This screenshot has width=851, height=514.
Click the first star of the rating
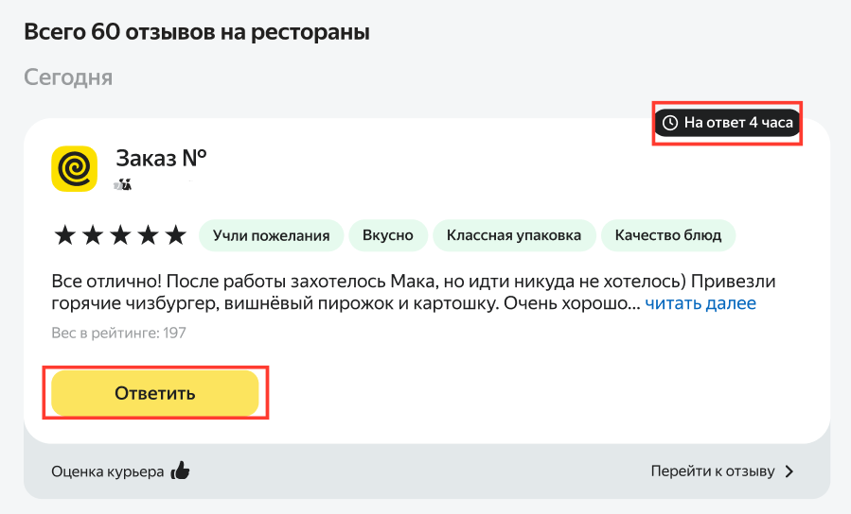pyautogui.click(x=63, y=235)
